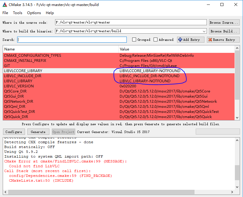Expand the build binaries path dropdown

click(x=204, y=31)
